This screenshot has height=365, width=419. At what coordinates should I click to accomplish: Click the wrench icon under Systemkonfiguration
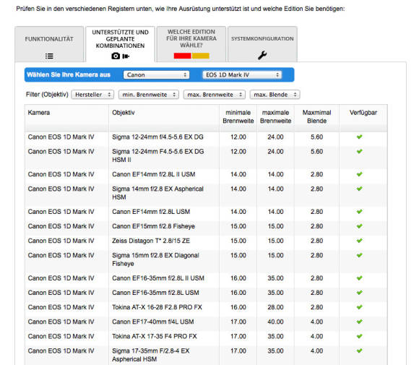[x=262, y=56]
